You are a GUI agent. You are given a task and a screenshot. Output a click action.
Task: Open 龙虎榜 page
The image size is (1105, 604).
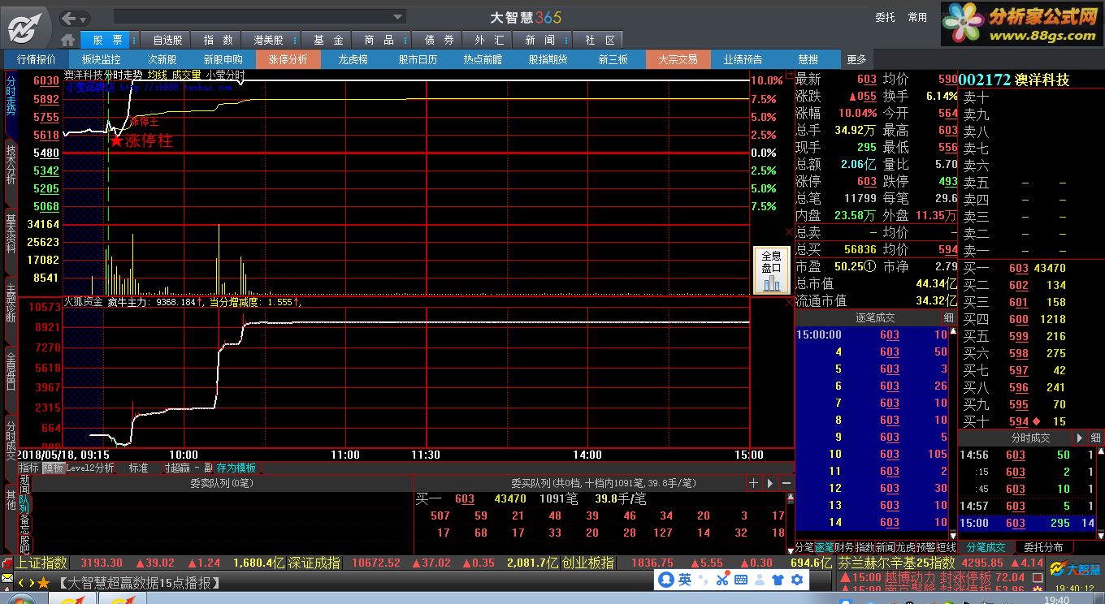(353, 59)
